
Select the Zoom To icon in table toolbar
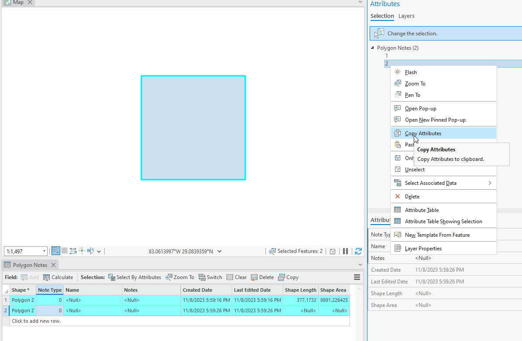click(180, 277)
